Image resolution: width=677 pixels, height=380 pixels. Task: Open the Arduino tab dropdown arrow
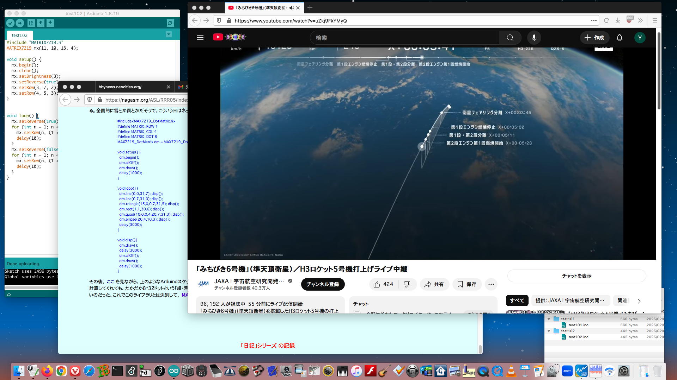coord(169,34)
